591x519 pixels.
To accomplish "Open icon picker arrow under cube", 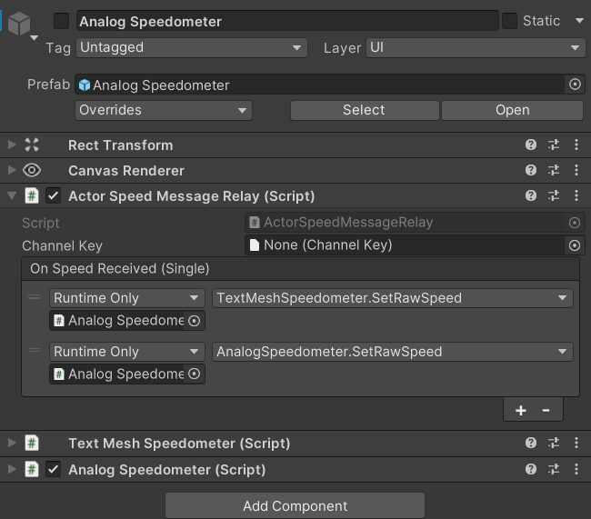I will point(34,37).
